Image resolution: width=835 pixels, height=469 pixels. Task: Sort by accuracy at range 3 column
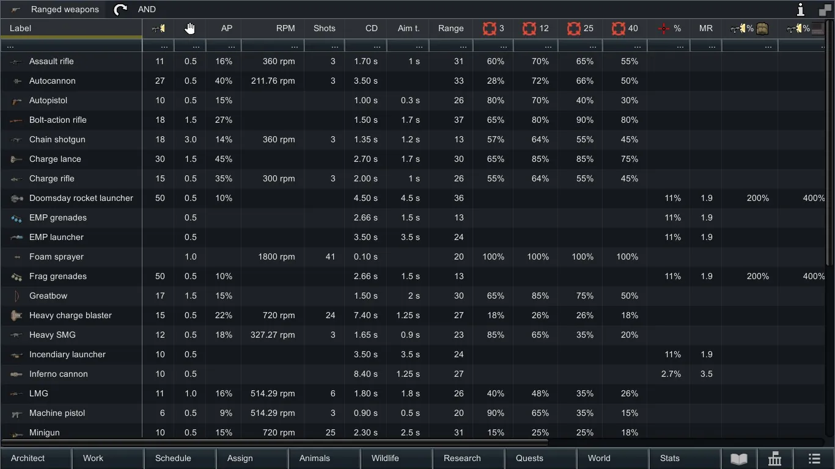[x=494, y=28]
